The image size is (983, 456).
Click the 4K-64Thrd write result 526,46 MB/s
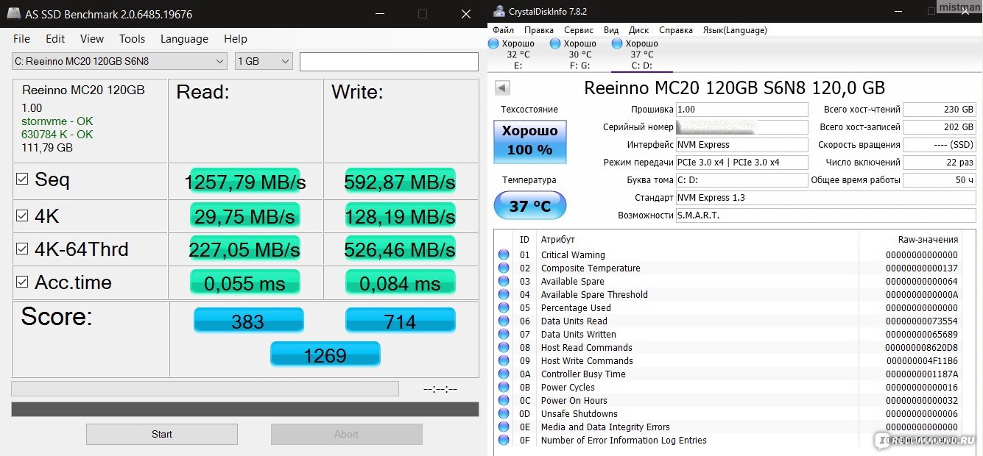click(400, 249)
